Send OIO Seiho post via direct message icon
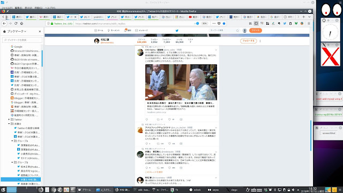This screenshot has height=193, width=343. pos(181,120)
